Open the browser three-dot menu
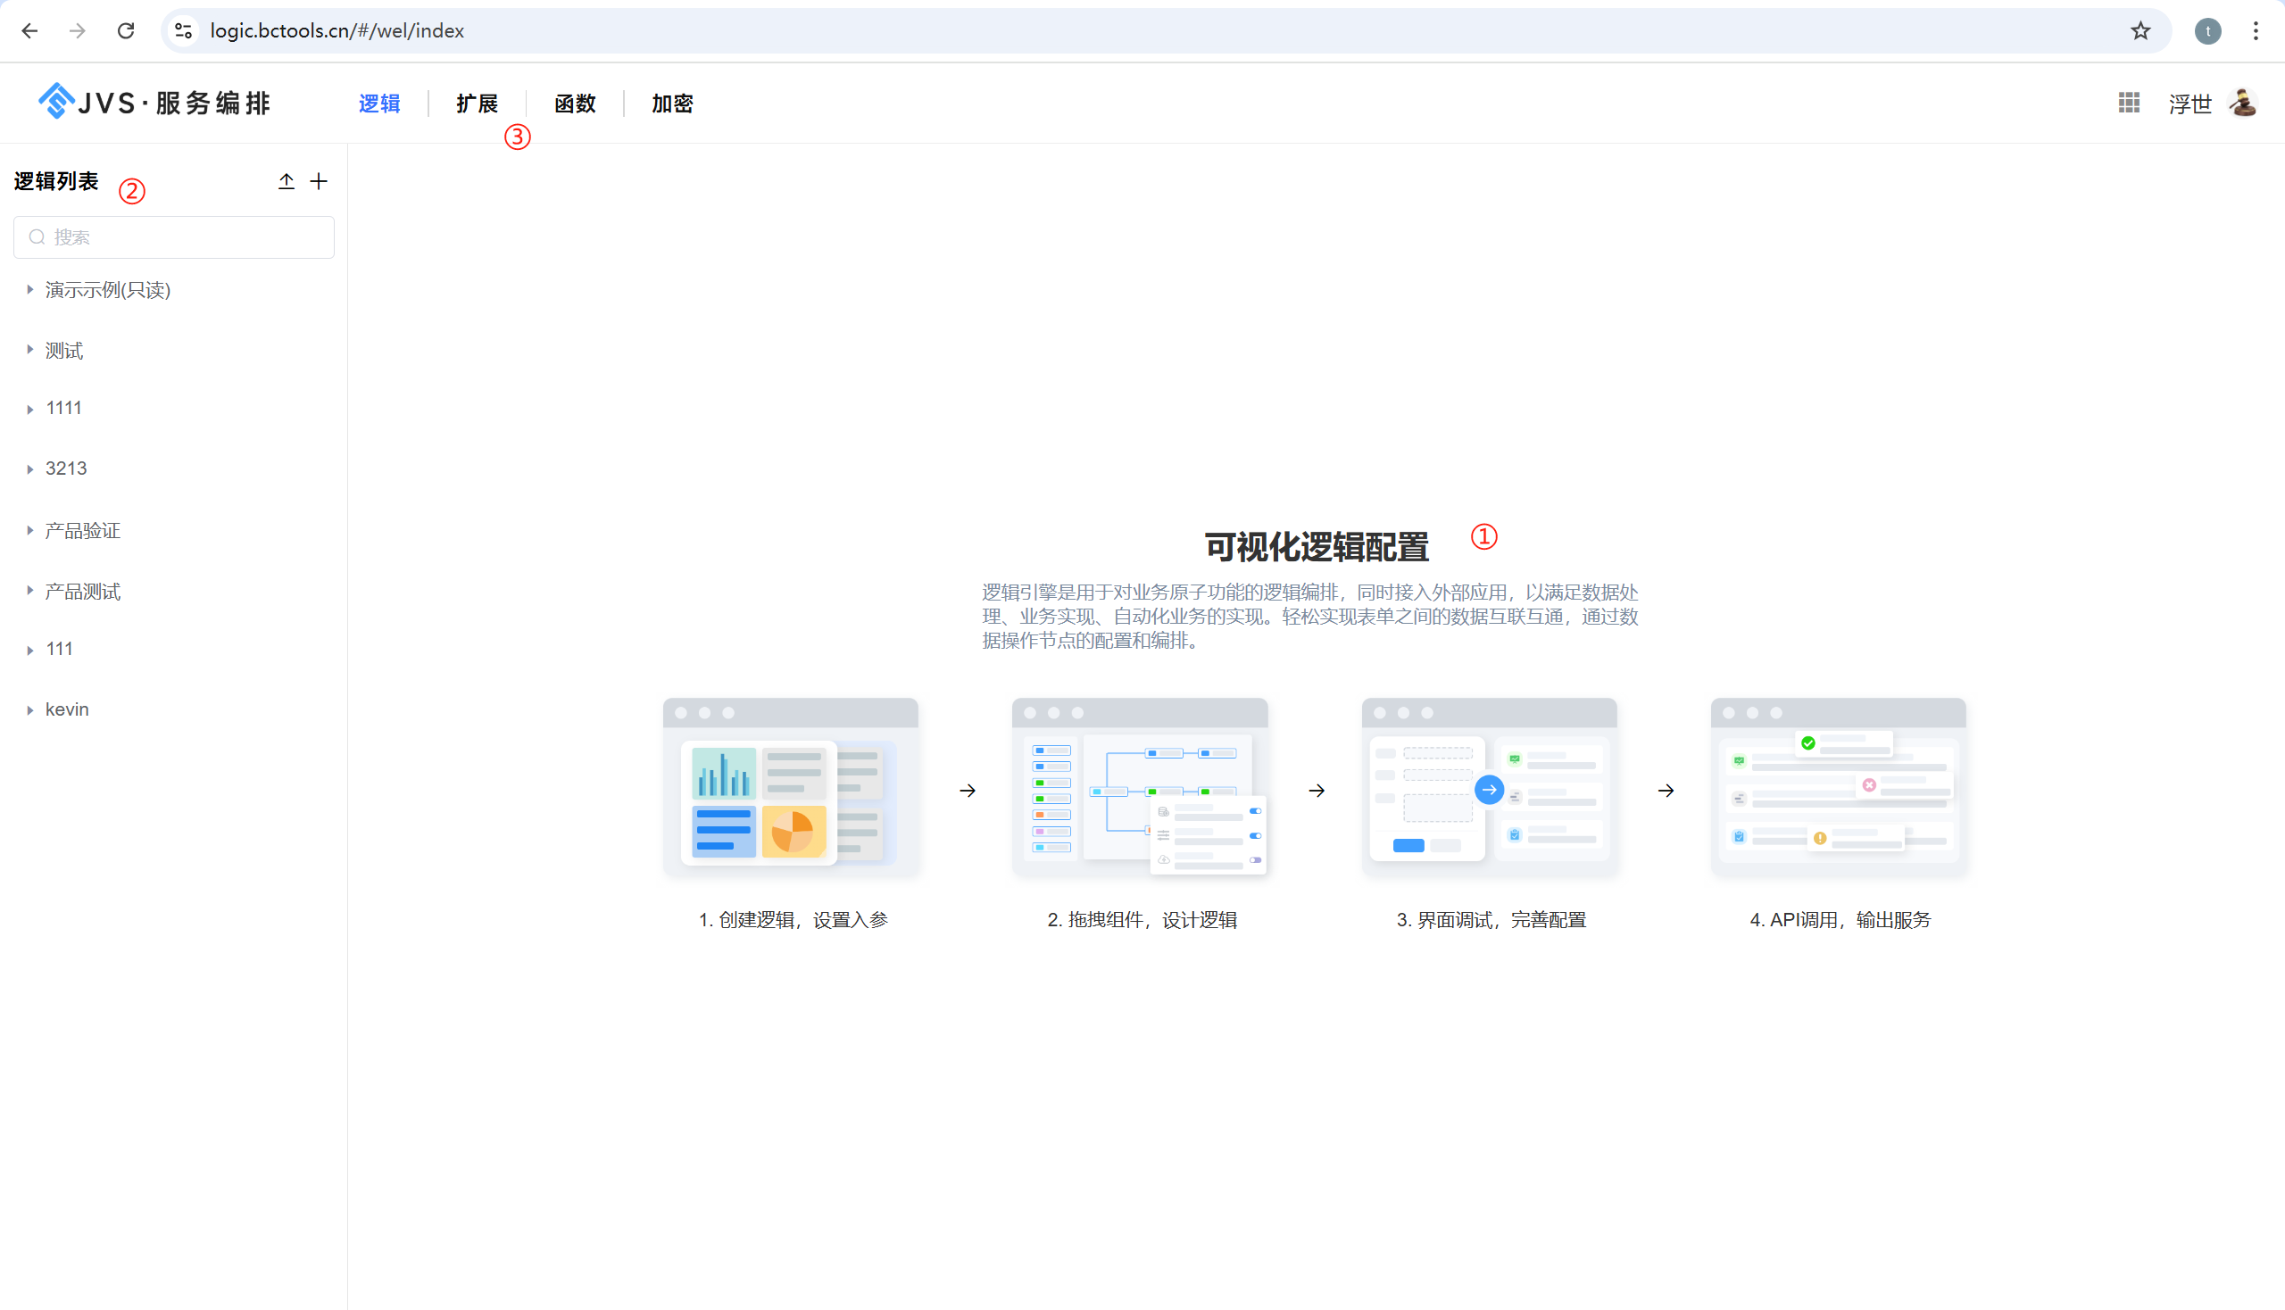 pos(2256,30)
